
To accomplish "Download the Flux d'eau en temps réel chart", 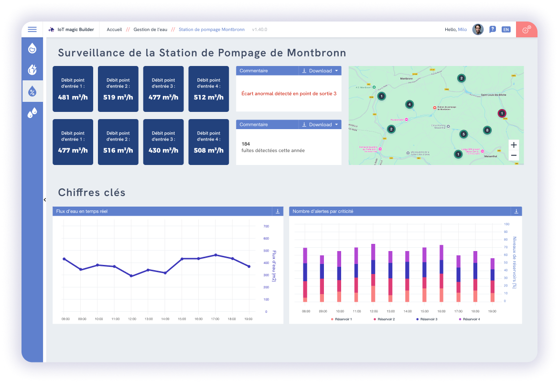I will (x=277, y=211).
